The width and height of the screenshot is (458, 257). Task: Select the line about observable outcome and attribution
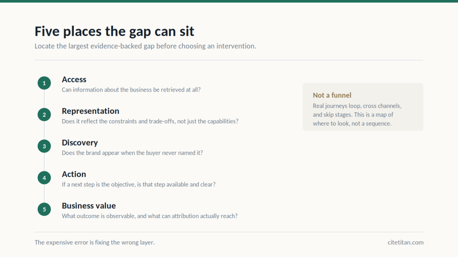149,216
